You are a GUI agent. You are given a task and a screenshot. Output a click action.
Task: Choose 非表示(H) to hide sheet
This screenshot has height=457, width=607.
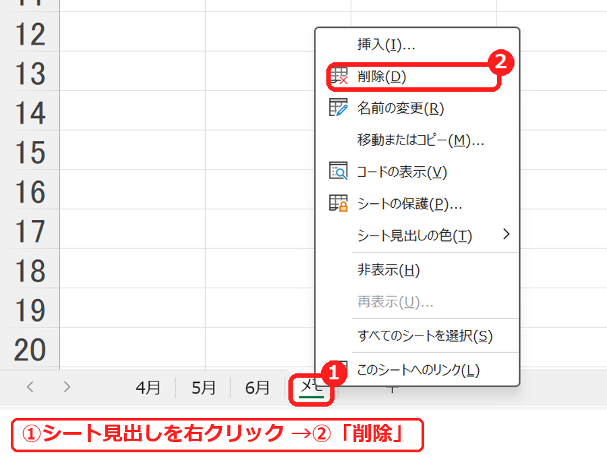pyautogui.click(x=417, y=270)
